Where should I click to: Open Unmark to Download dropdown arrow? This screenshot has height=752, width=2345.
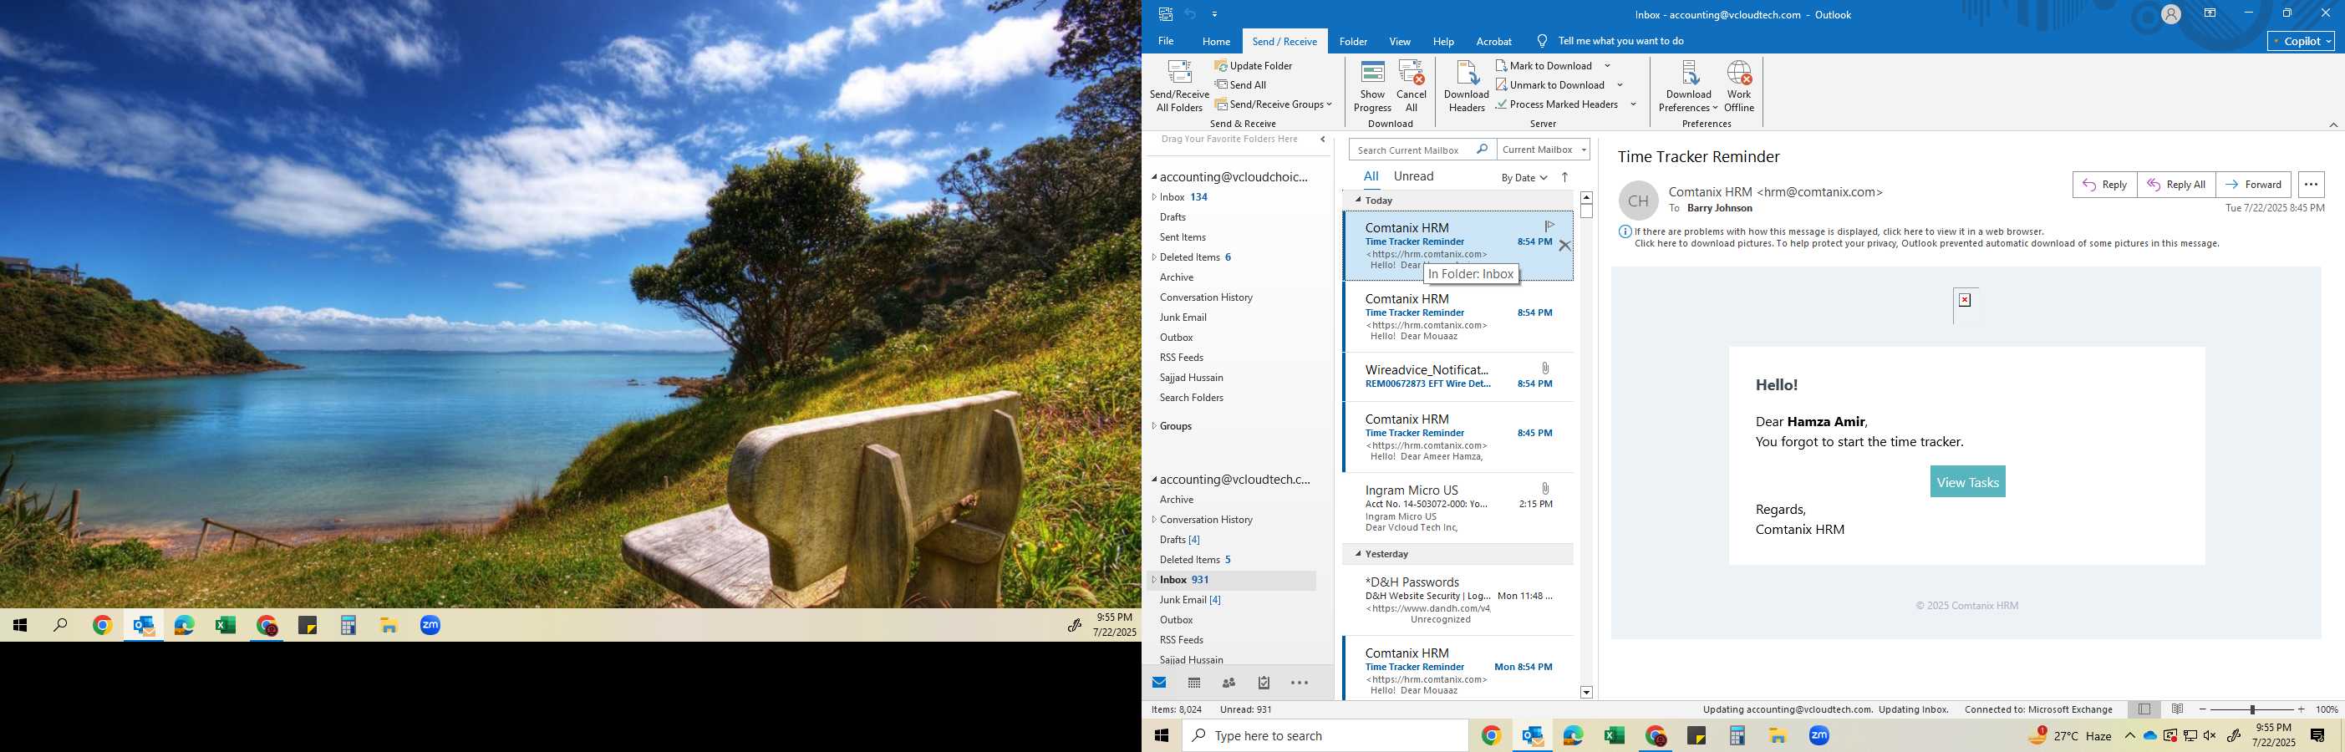coord(1620,84)
